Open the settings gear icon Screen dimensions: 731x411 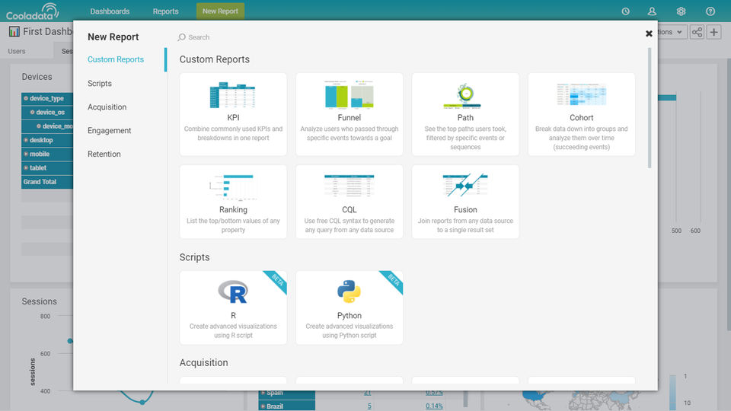(681, 11)
